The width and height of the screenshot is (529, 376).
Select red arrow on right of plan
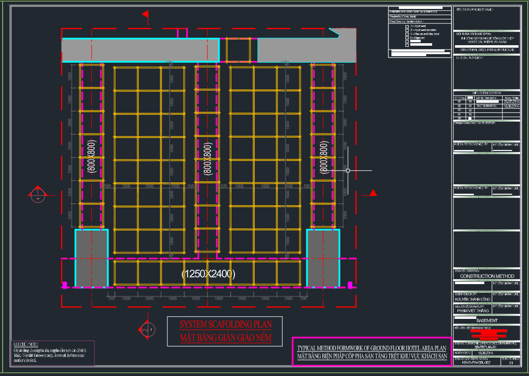[374, 193]
